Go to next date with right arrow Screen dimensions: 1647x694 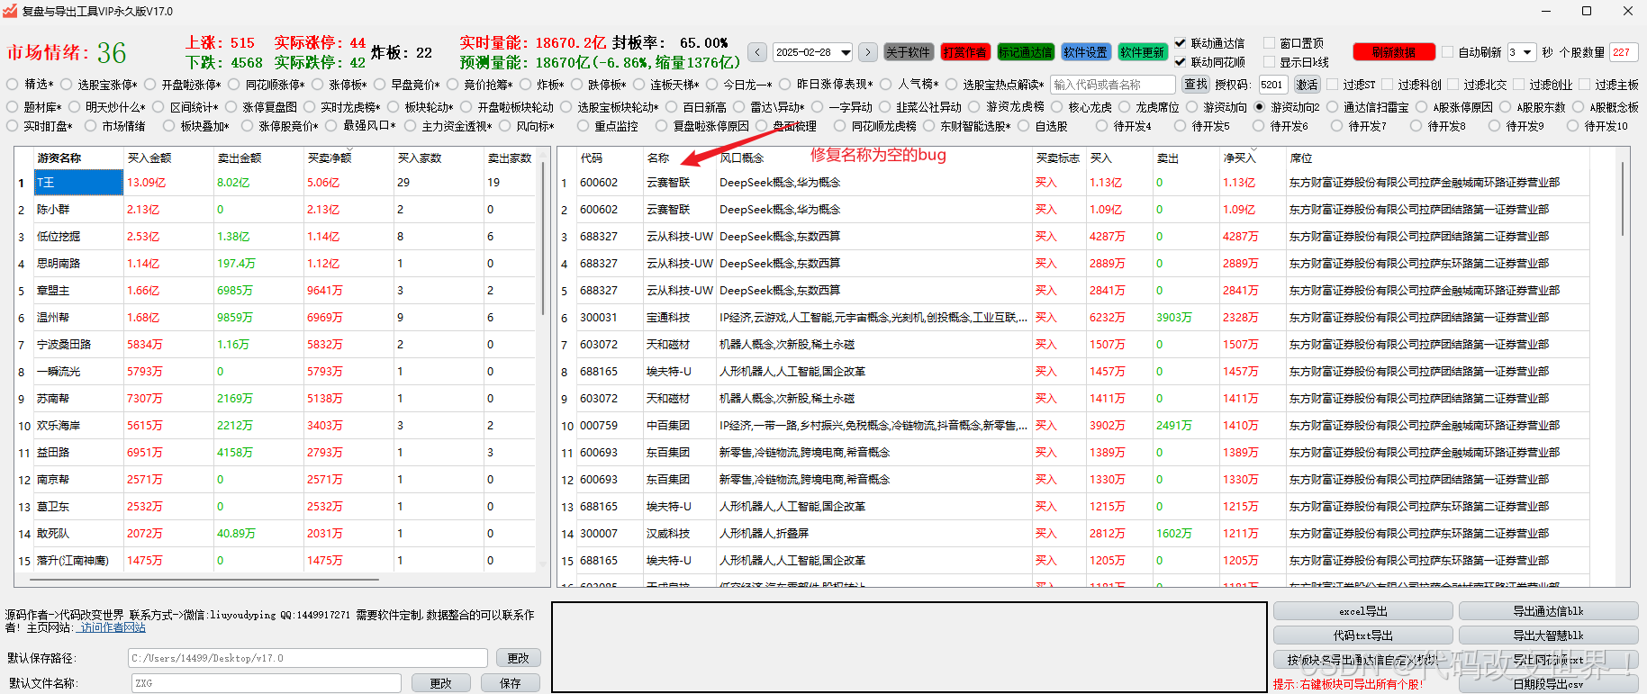(868, 52)
